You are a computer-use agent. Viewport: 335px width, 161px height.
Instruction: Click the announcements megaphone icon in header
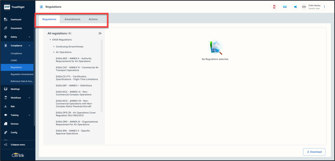click(295, 7)
